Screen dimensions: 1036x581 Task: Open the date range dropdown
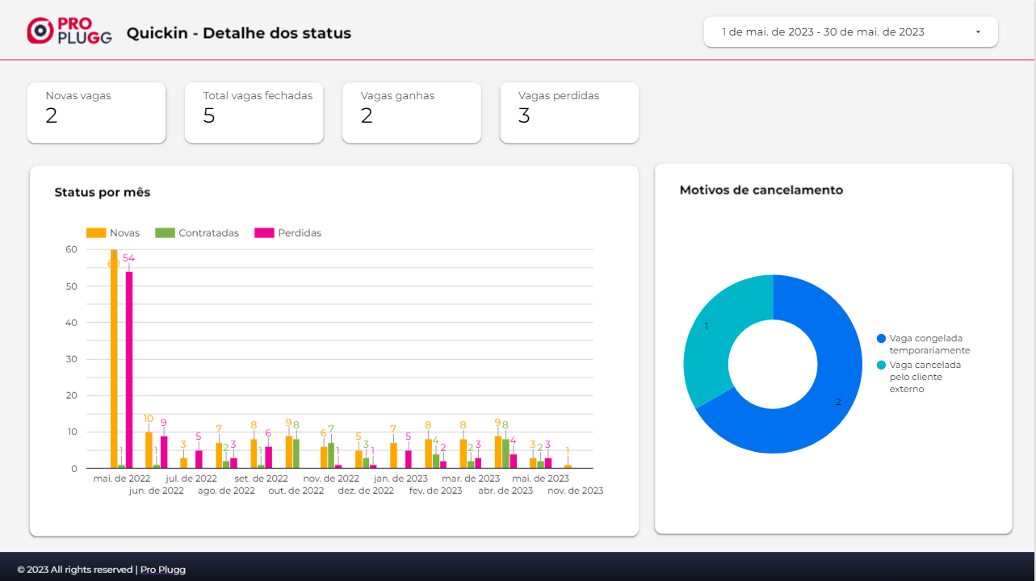pos(851,32)
